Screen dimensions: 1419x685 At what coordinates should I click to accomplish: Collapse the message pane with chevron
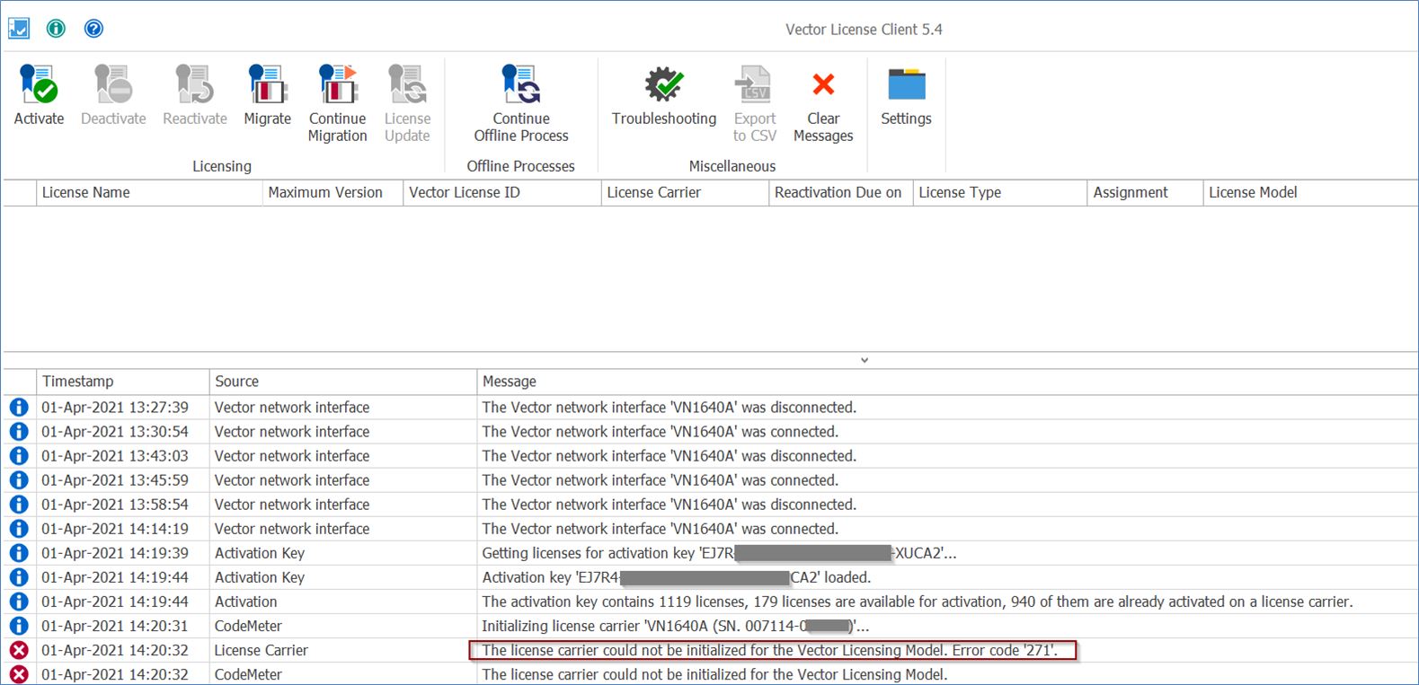(865, 360)
